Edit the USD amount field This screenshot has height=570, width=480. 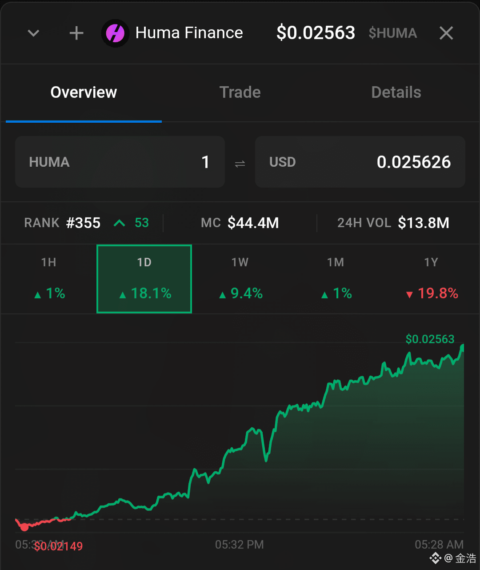[360, 162]
